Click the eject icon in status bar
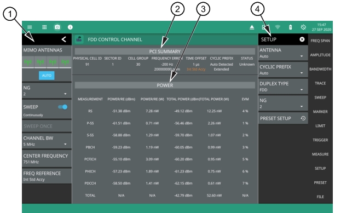Screen dimensions: 358x213 [252, 27]
